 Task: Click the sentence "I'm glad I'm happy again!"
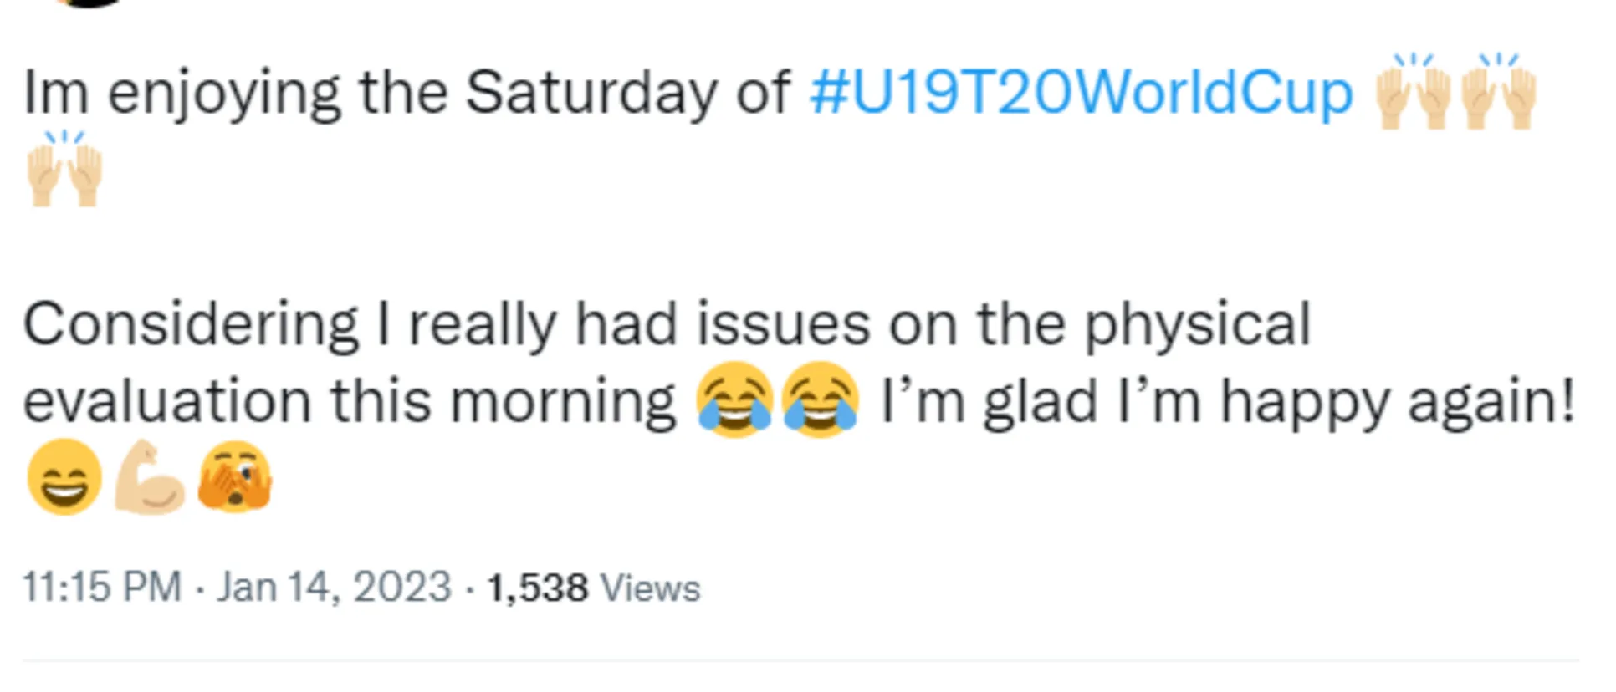click(x=1229, y=401)
